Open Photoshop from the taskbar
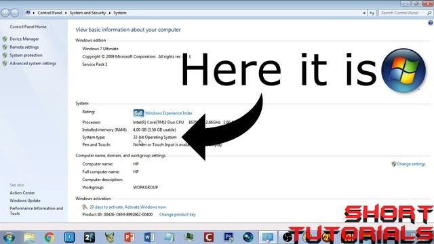Screen dimensions: 434x244 (229, 237)
